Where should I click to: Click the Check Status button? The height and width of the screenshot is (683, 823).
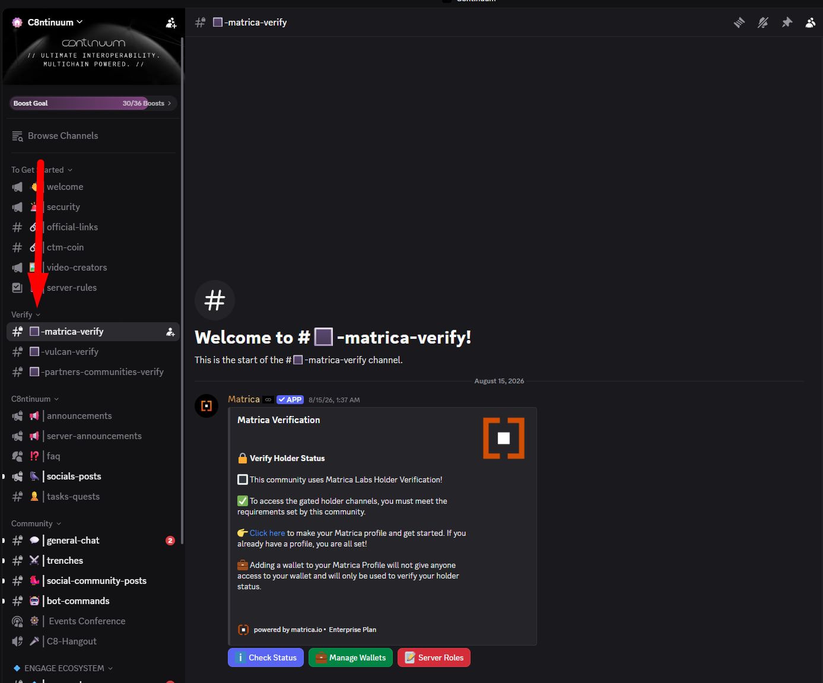coord(266,657)
